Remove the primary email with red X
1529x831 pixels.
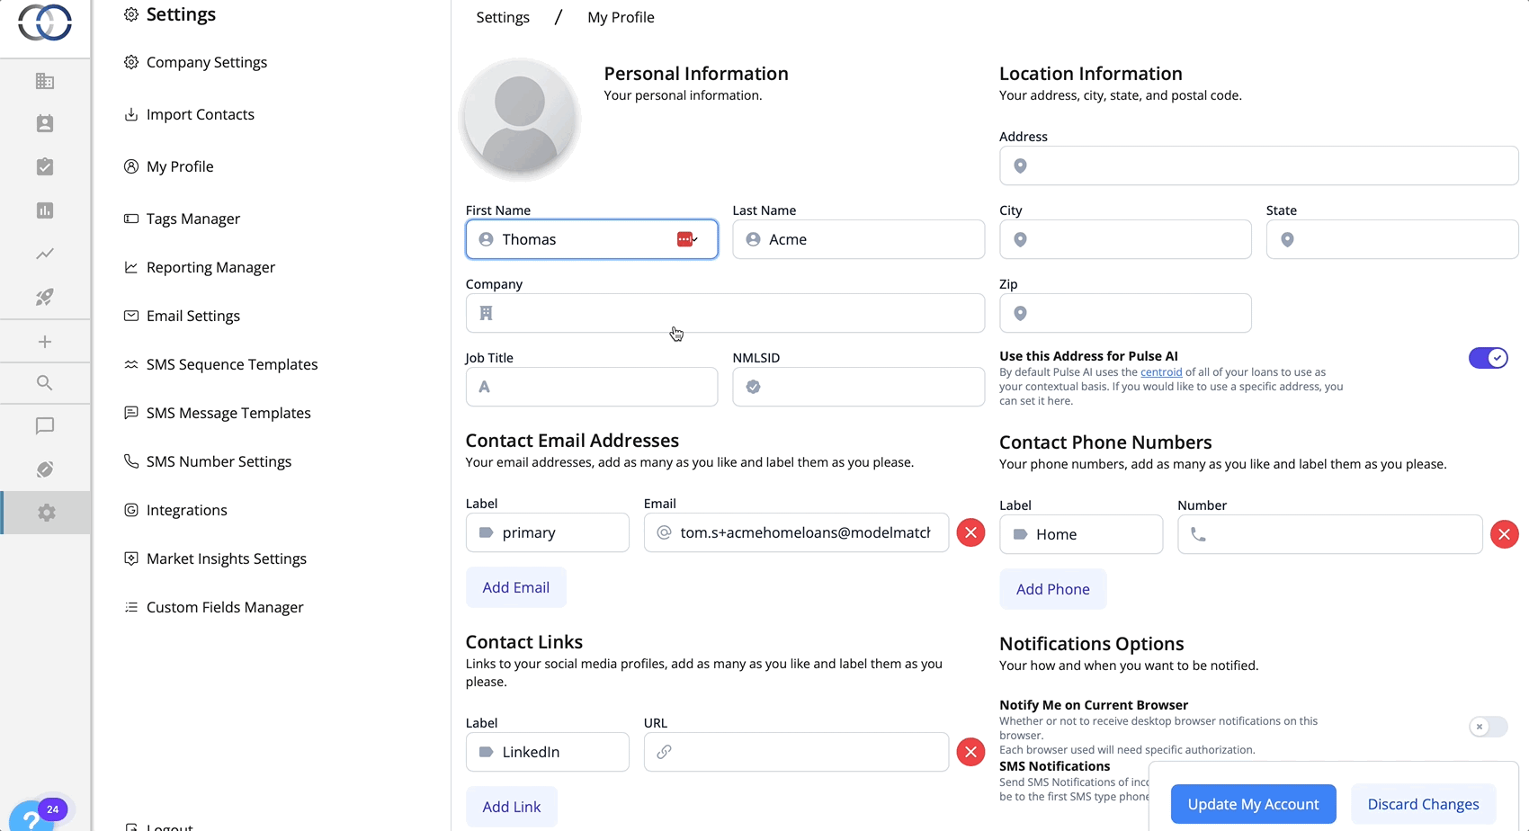[x=970, y=532]
